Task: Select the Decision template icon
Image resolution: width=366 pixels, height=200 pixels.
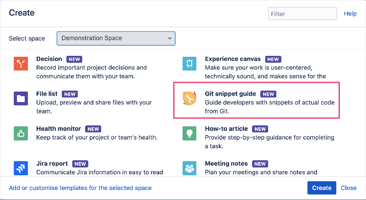Action: (x=21, y=63)
